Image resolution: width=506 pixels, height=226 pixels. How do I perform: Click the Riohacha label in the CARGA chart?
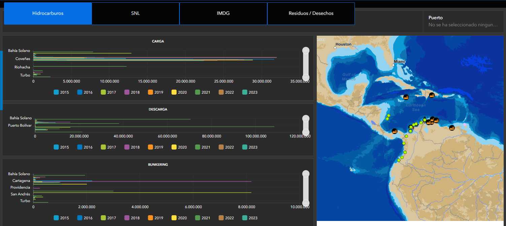pos(22,67)
